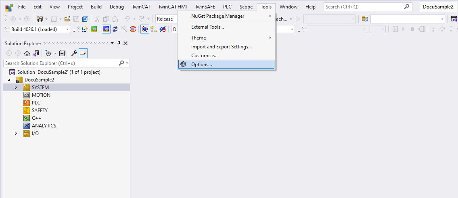Expand the SYSTEM tree node
The image size is (458, 198).
point(16,88)
